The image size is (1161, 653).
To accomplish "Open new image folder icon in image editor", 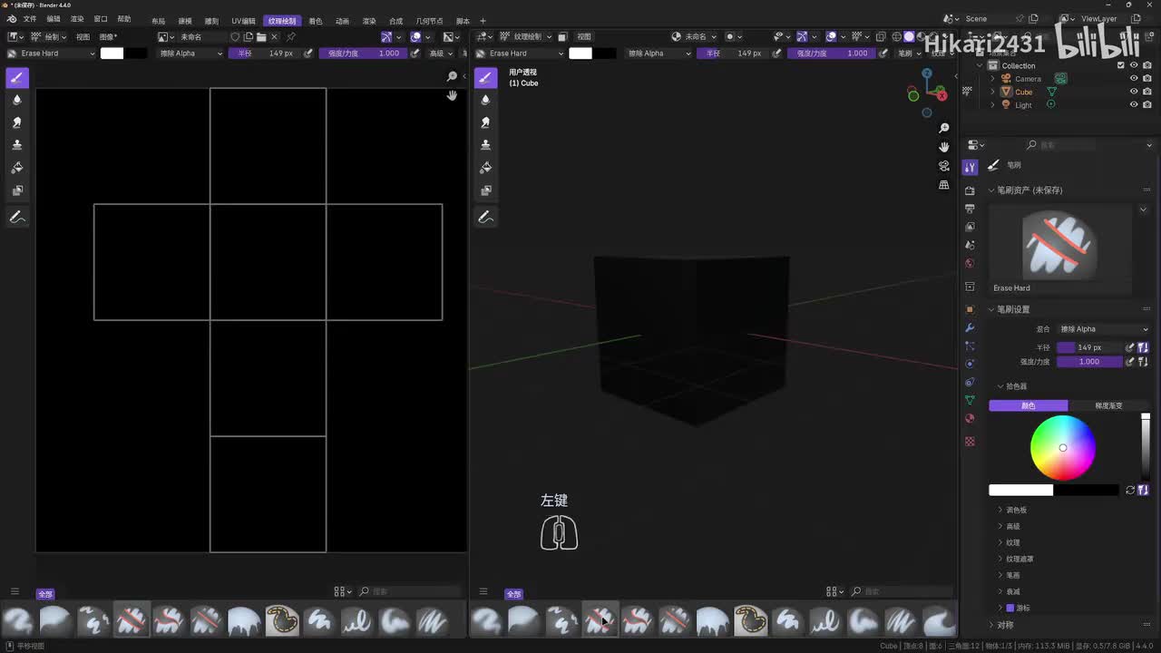I will tap(261, 37).
